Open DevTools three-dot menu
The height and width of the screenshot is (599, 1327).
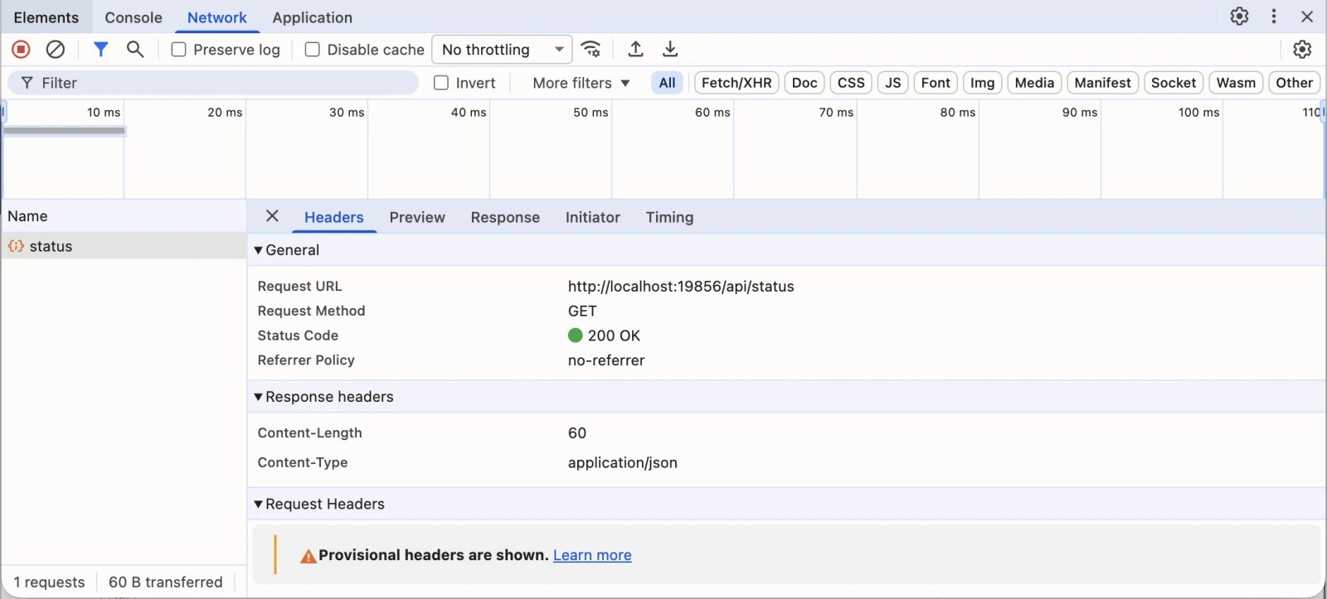pos(1274,17)
